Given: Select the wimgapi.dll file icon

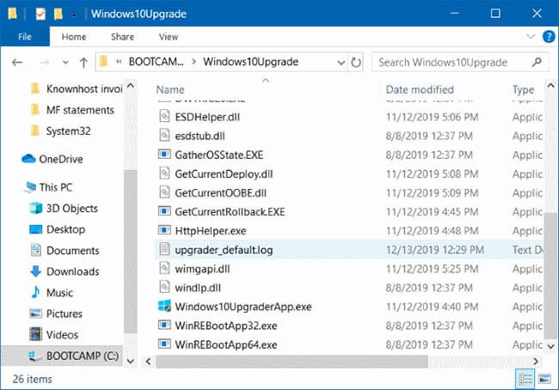Looking at the screenshot, I should point(164,268).
